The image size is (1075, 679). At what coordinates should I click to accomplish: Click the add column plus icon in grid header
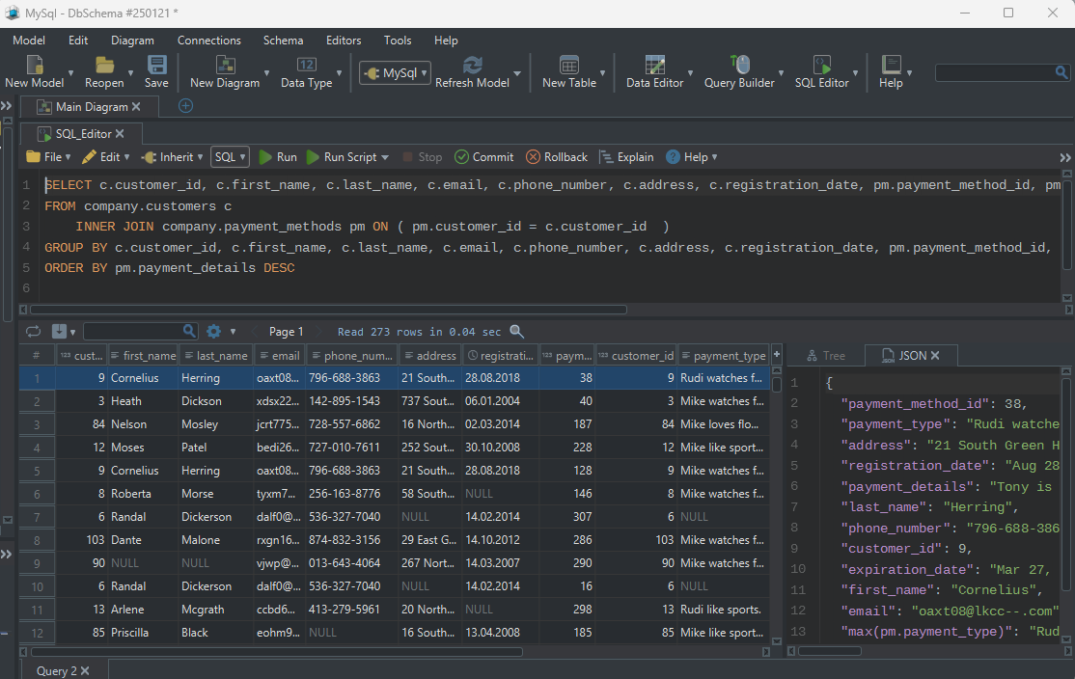(777, 354)
